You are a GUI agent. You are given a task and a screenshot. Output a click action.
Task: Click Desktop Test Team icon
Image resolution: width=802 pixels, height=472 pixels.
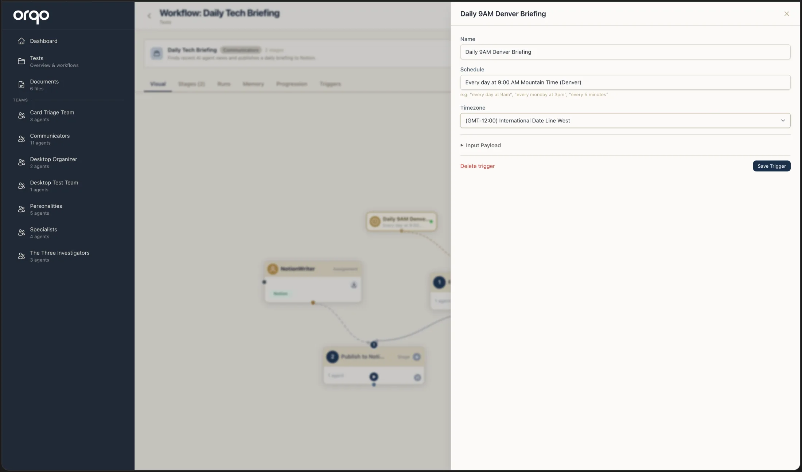[22, 186]
